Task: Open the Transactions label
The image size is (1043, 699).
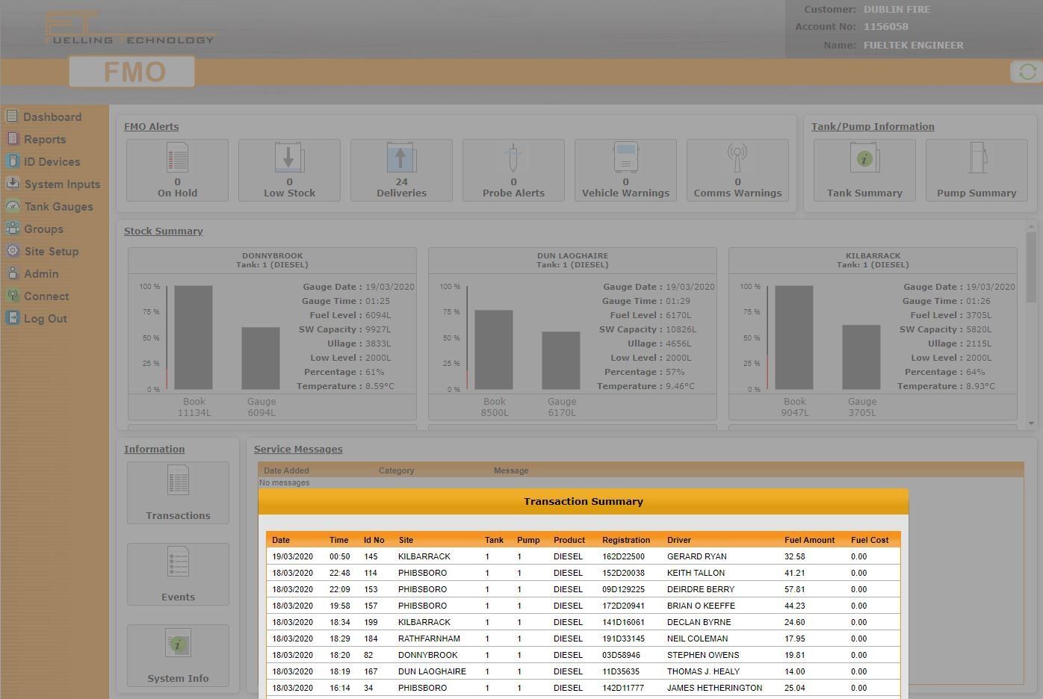Action: click(178, 515)
